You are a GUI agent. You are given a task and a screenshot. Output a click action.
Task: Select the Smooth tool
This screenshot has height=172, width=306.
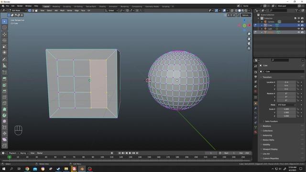pos(4,121)
